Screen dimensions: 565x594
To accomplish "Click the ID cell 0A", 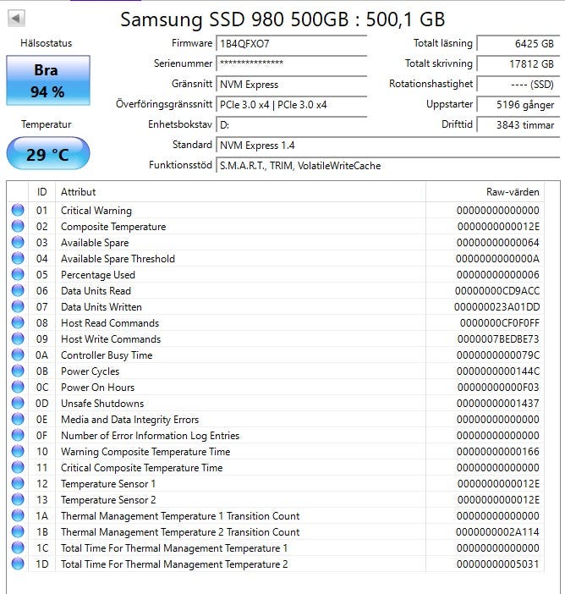I will click(41, 355).
